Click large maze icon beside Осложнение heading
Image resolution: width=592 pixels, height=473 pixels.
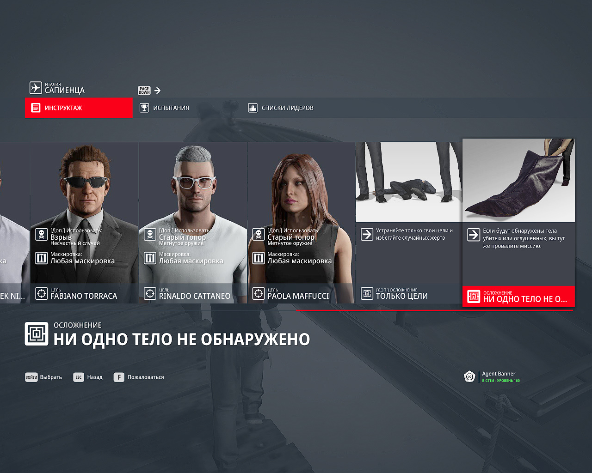click(37, 334)
